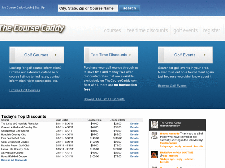The image size is (225, 168).
Task: Click the search button
Action: (129, 8)
